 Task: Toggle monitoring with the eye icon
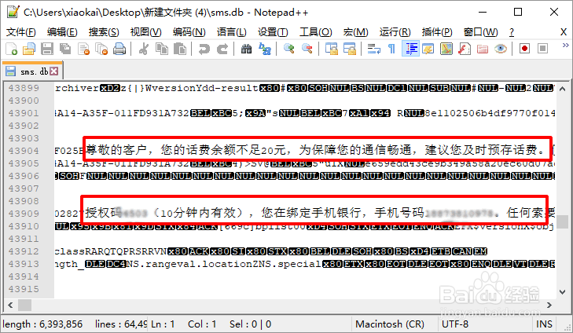tap(501, 49)
